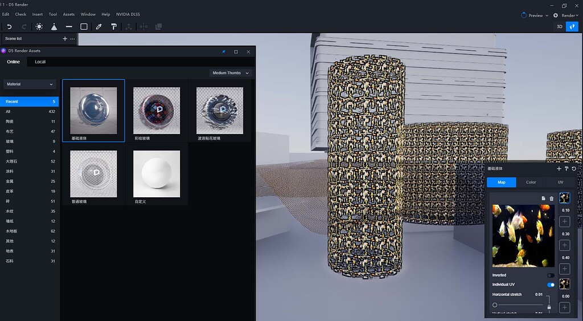Add a map in the 0.40 slot

[x=564, y=269]
